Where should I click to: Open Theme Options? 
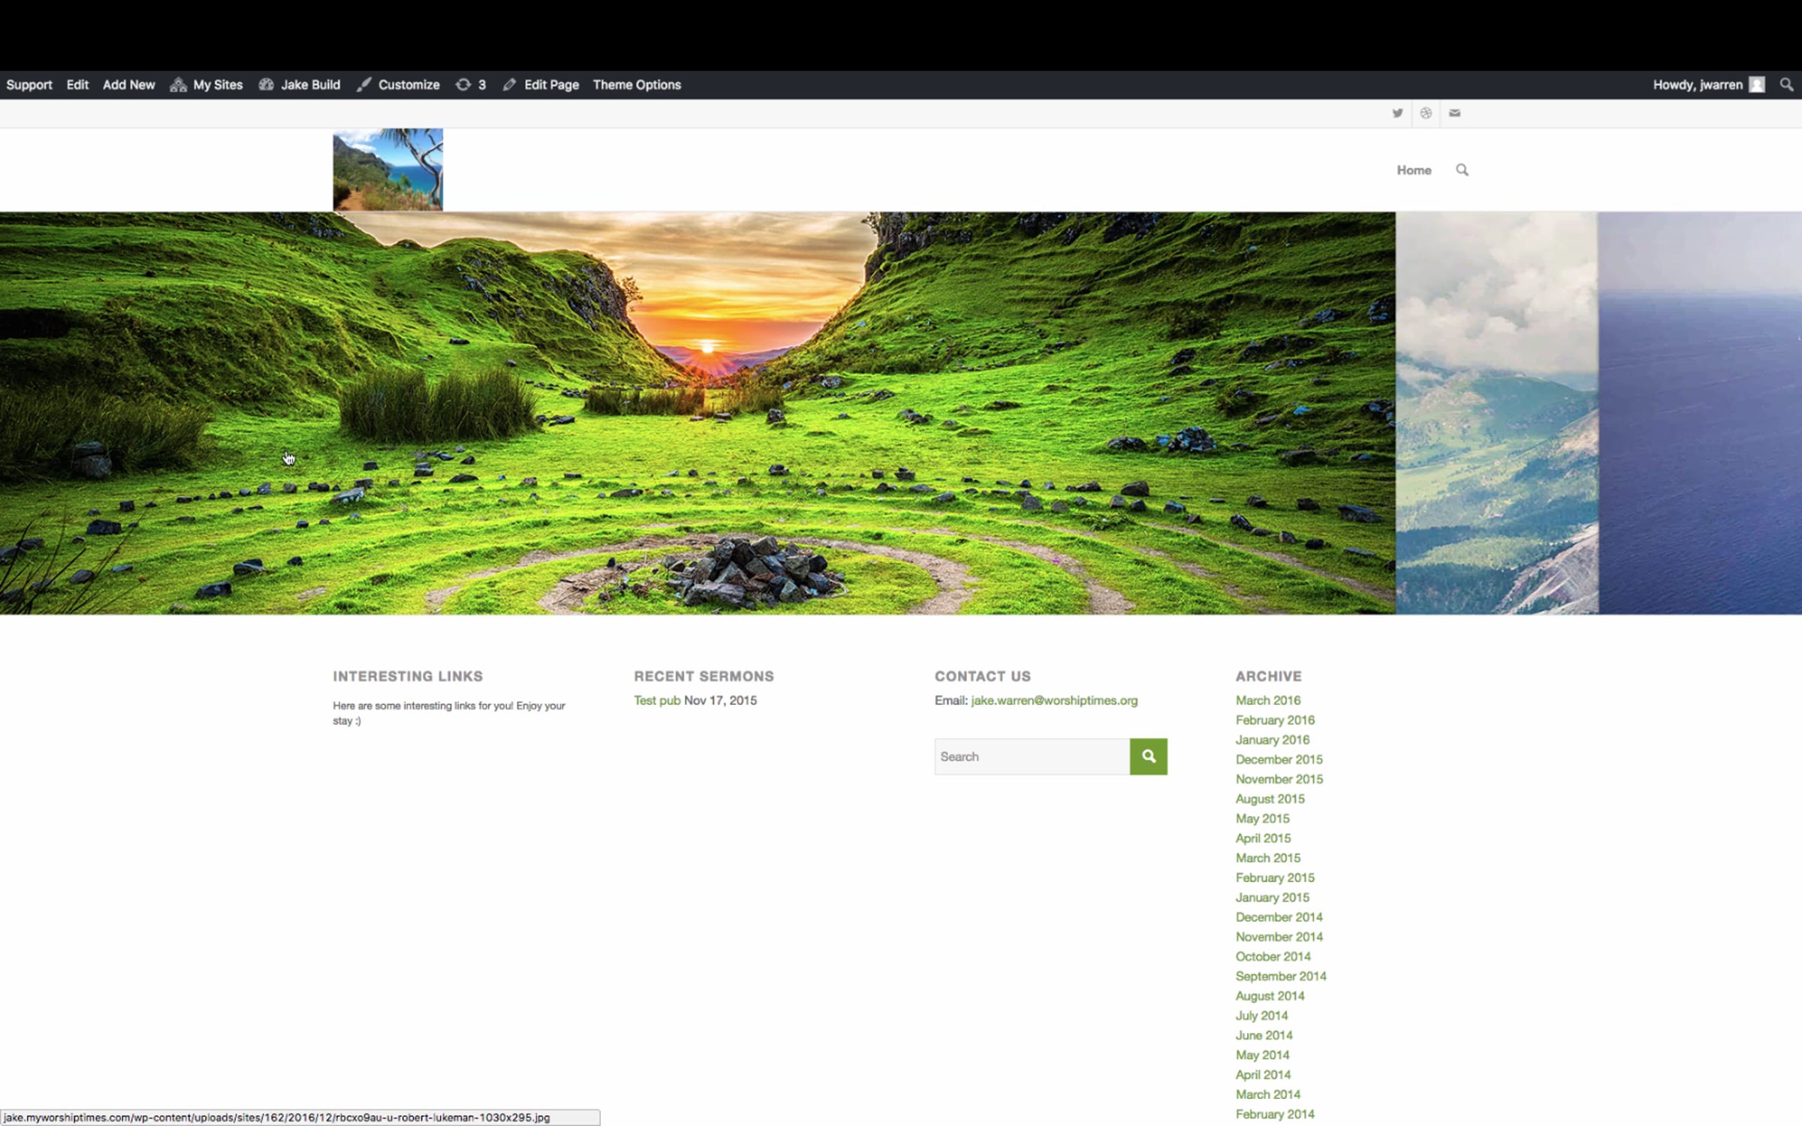click(x=637, y=85)
